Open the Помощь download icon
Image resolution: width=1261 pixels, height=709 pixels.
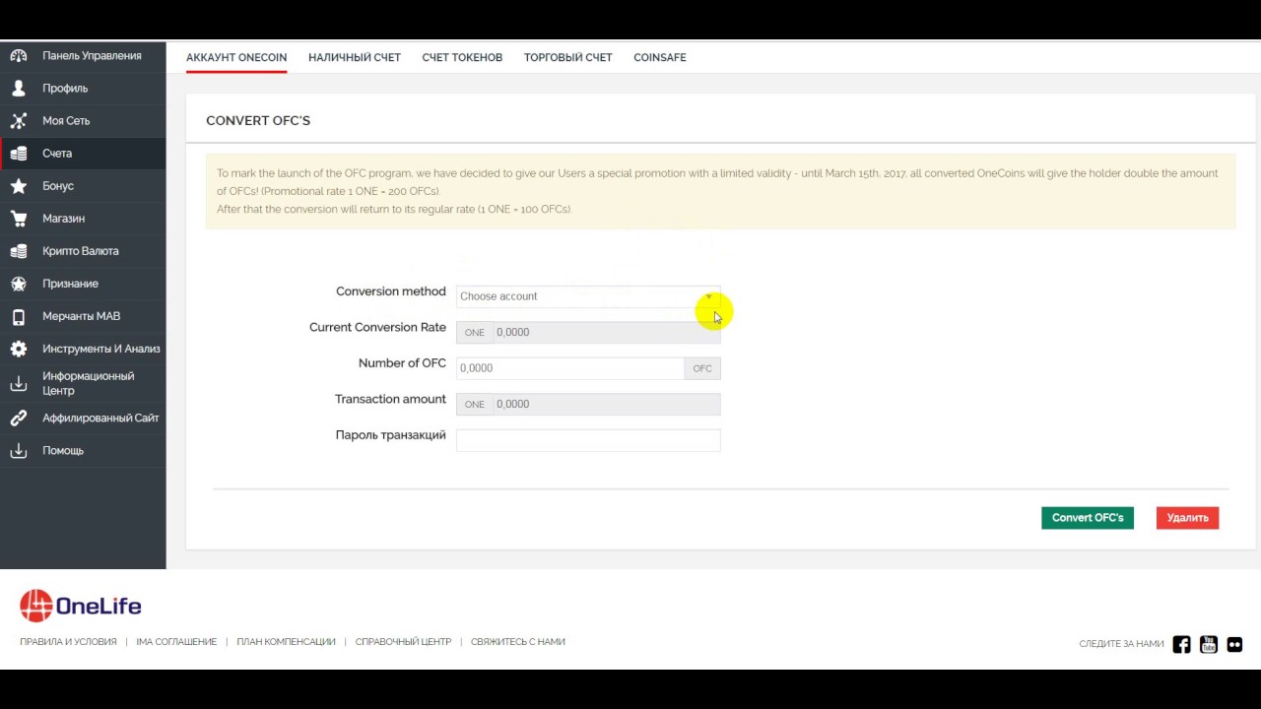pyautogui.click(x=19, y=451)
